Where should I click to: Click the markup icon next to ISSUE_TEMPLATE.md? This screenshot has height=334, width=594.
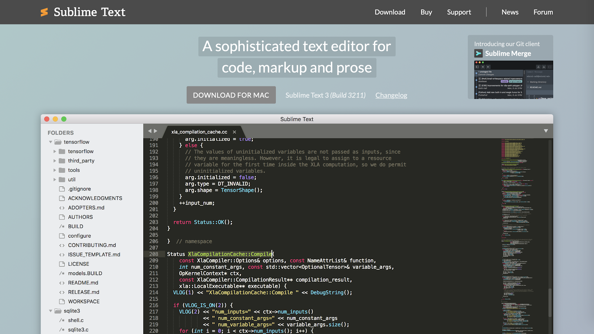[62, 255]
